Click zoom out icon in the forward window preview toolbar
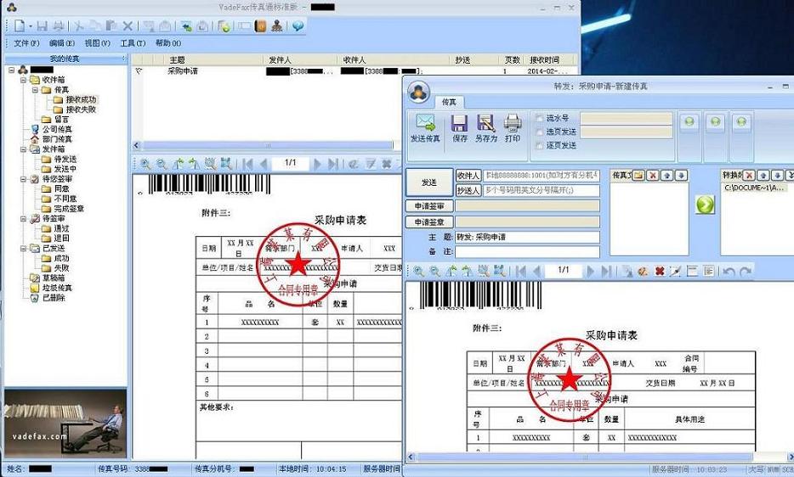 pyautogui.click(x=434, y=271)
